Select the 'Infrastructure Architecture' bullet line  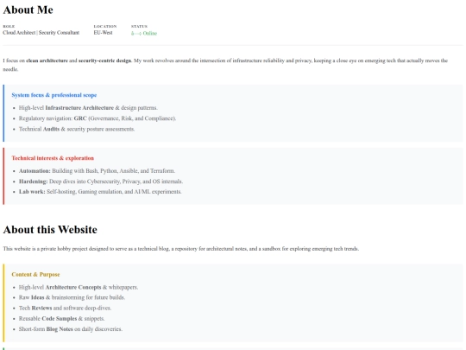pos(88,108)
